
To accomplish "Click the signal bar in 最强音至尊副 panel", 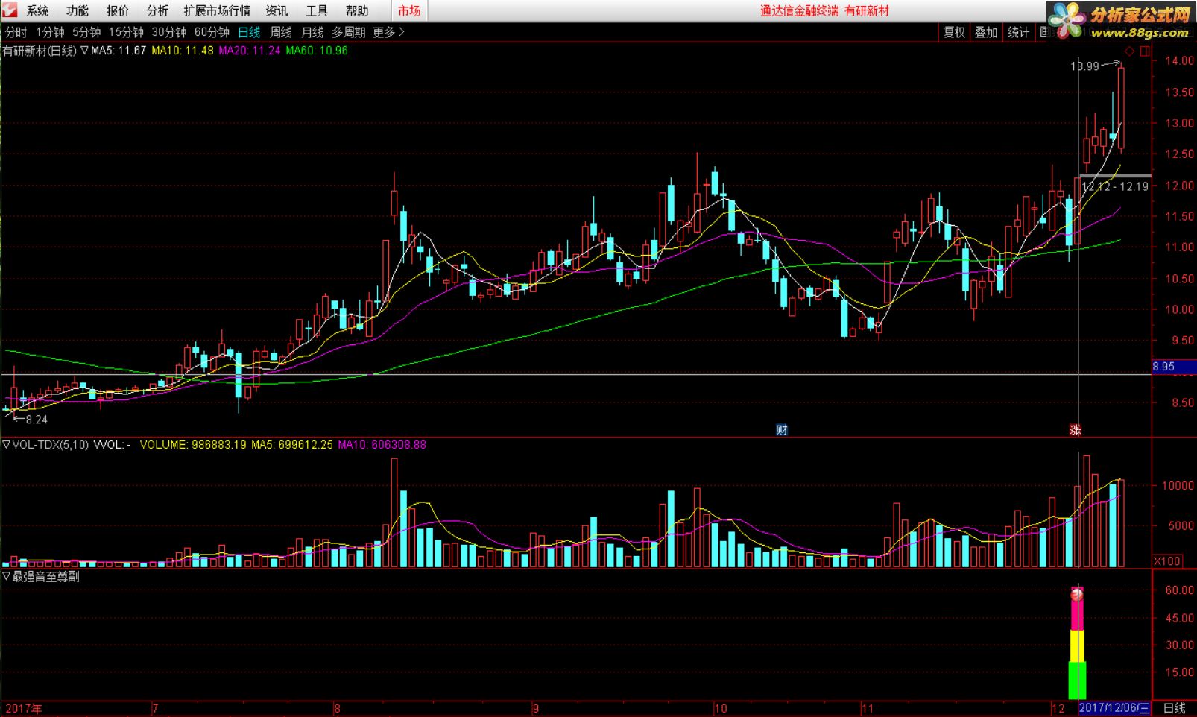I will coord(1077,645).
